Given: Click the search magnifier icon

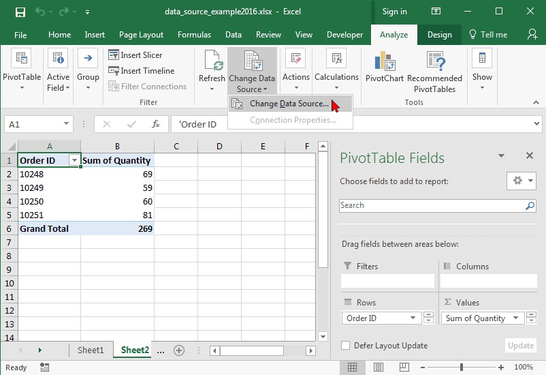Looking at the screenshot, I should coord(530,206).
